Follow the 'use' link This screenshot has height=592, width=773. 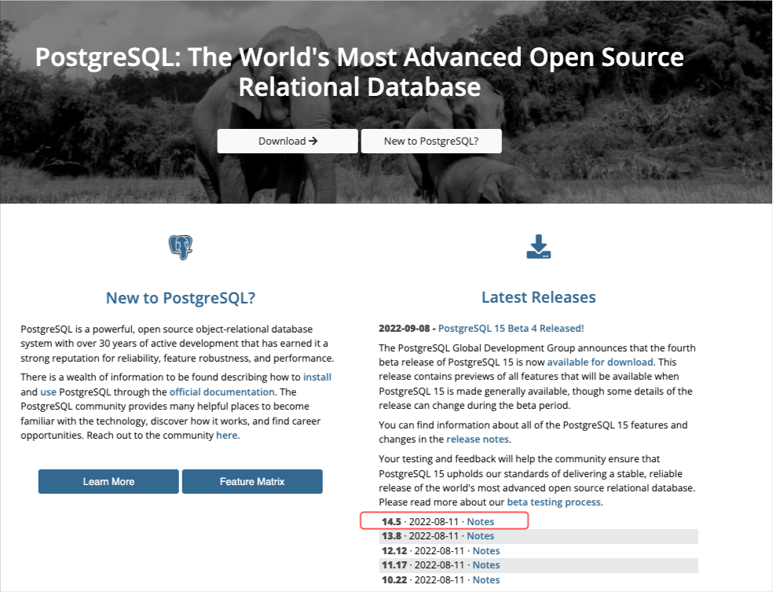point(49,392)
